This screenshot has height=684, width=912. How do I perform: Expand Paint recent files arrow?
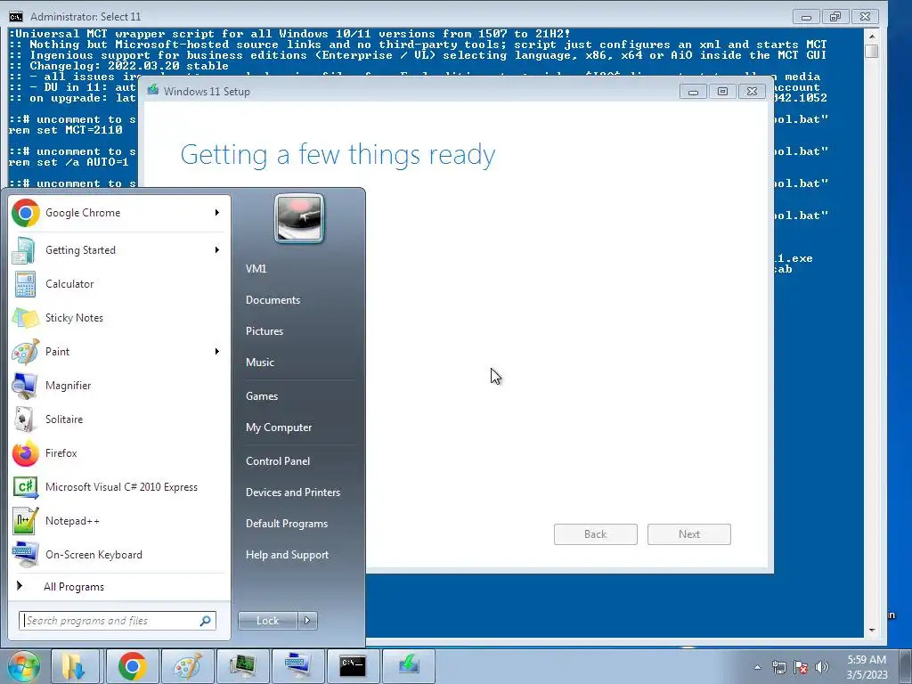[x=217, y=351]
